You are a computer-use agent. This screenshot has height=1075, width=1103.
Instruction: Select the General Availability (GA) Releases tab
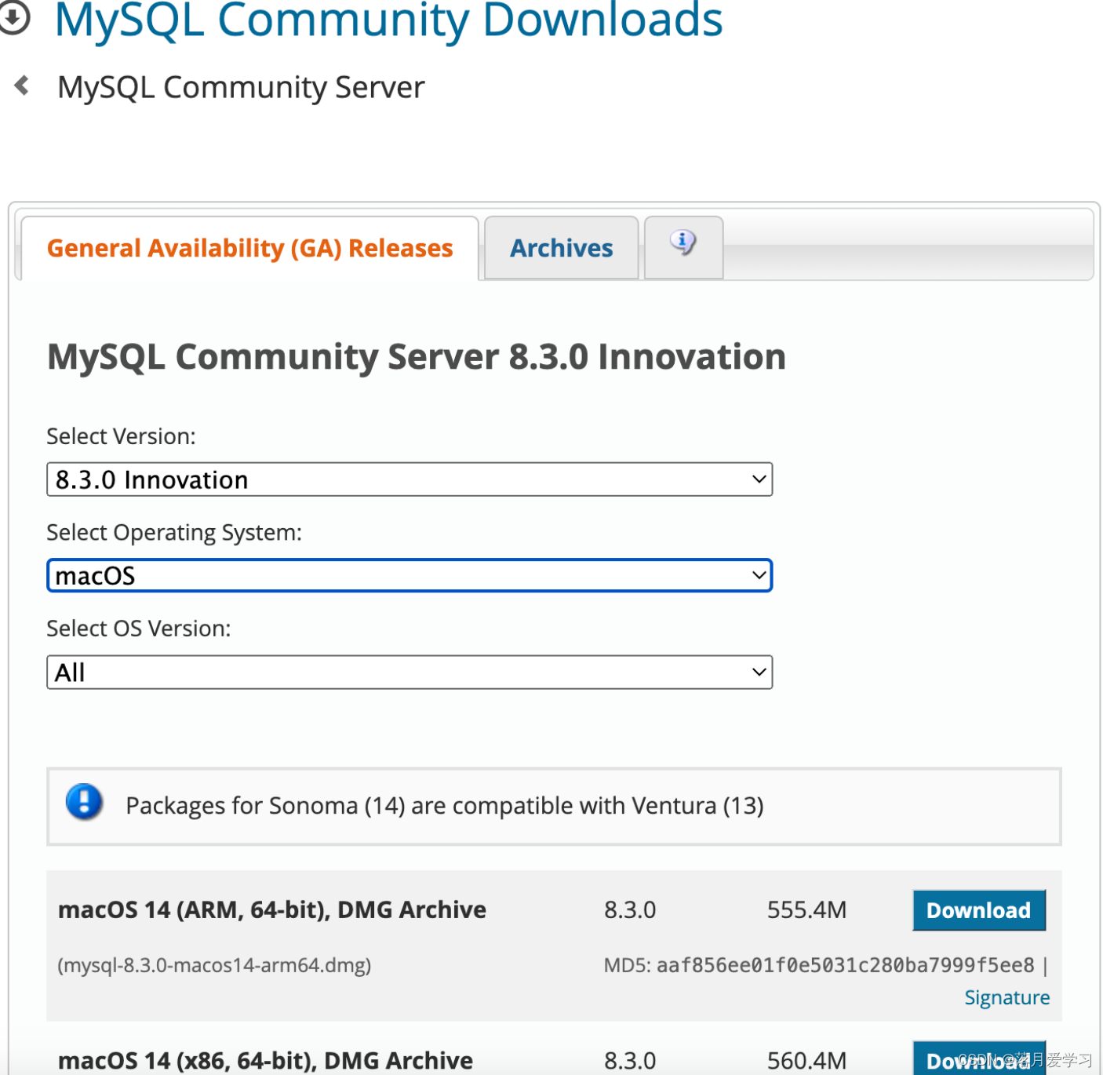[x=249, y=247]
